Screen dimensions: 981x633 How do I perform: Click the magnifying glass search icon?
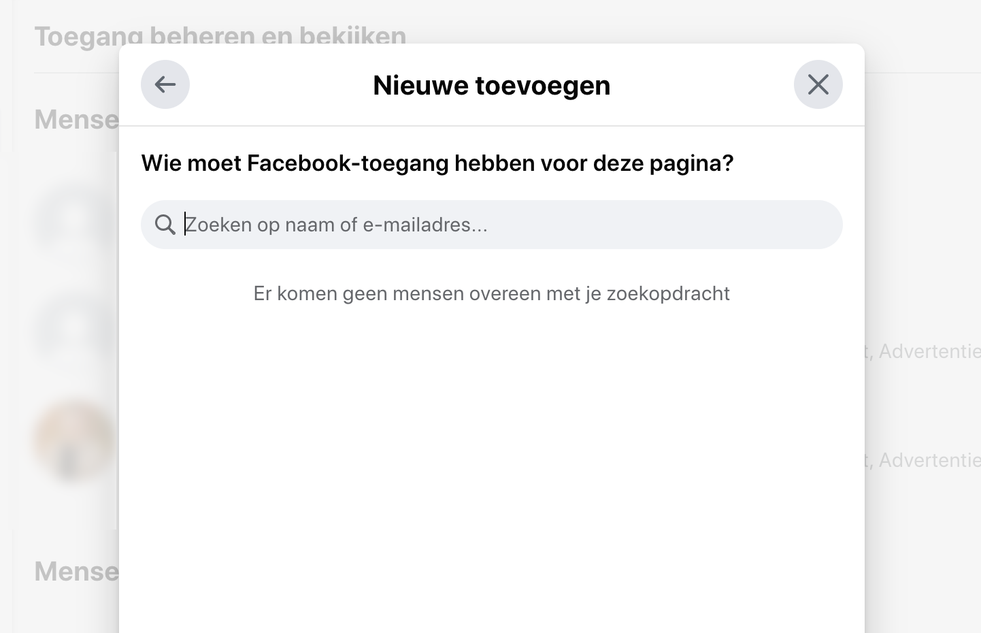point(165,225)
